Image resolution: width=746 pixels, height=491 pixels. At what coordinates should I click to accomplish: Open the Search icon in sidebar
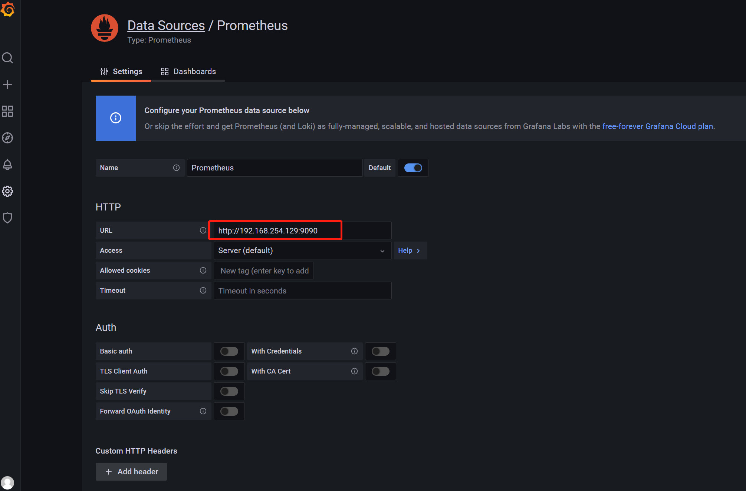[x=7, y=58]
